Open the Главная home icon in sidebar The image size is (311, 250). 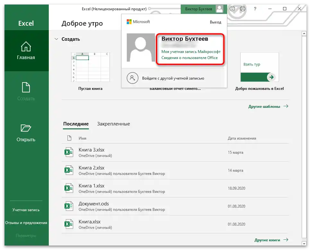[26, 47]
